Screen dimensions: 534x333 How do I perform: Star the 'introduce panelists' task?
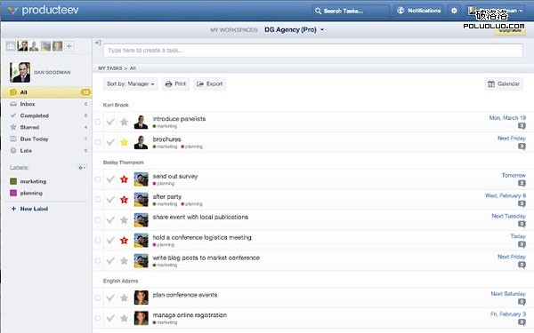coord(124,122)
